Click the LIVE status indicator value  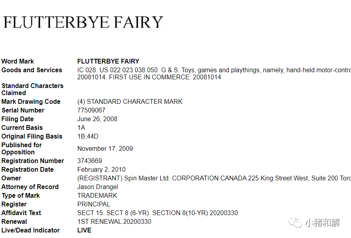(84, 230)
